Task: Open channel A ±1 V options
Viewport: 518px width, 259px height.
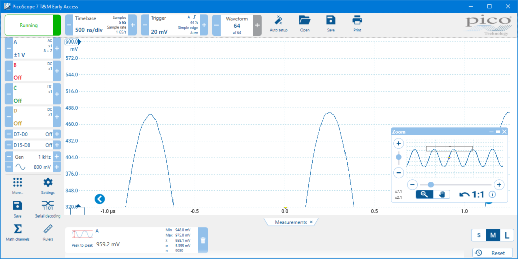Action: coord(33,49)
